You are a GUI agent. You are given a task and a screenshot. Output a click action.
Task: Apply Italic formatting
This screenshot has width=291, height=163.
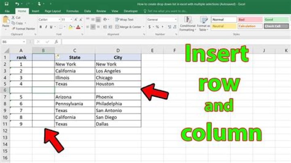[46, 27]
